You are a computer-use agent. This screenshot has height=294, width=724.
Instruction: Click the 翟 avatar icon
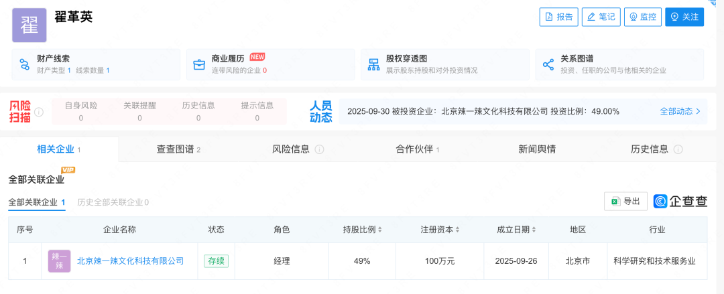(29, 25)
